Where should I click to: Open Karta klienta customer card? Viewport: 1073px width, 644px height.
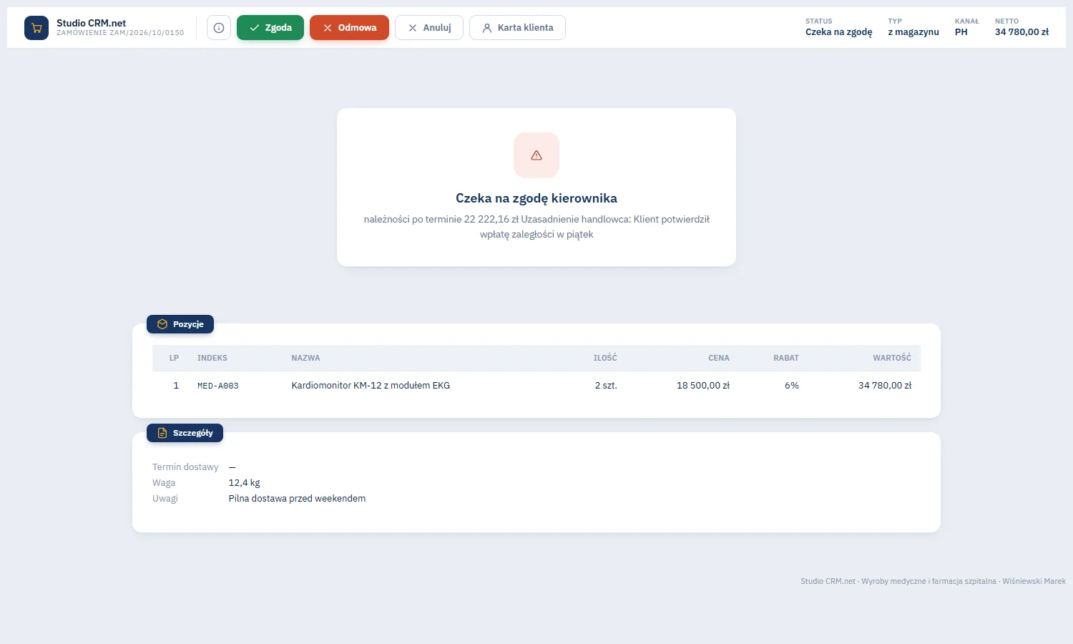(x=517, y=28)
